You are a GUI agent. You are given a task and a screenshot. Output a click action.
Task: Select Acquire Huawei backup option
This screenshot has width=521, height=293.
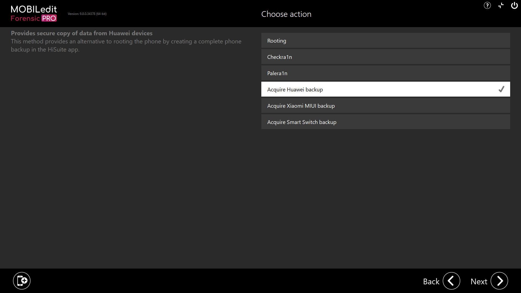coord(386,89)
